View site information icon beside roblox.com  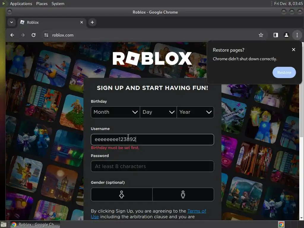[x=46, y=35]
